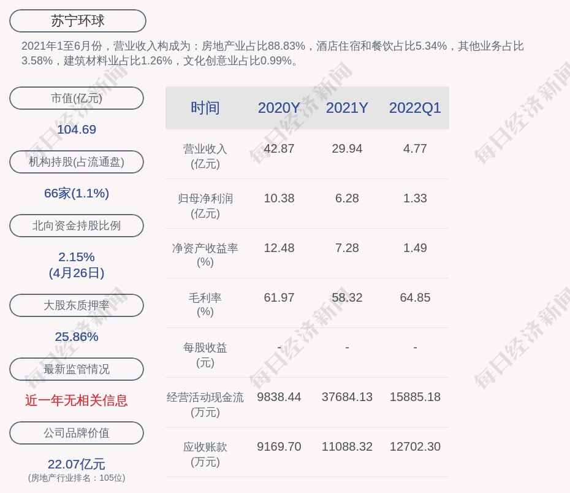Click the 每股收益(元) row label
Image resolution: width=570 pixels, height=493 pixels.
[205, 355]
